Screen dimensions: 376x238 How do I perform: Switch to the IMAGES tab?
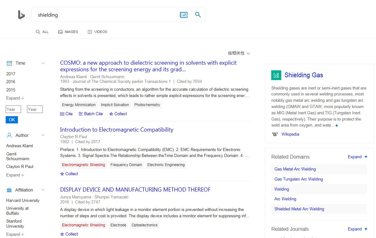pyautogui.click(x=68, y=32)
